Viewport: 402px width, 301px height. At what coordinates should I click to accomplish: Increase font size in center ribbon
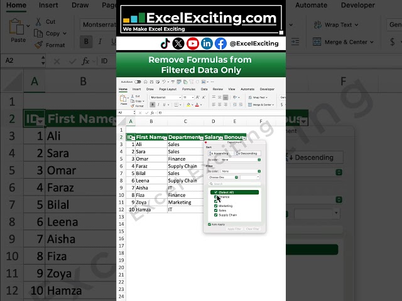[x=198, y=97]
